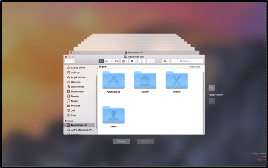Open the Dropbox toolbar dropdown
Image resolution: width=268 pixels, height=168 pixels.
click(166, 61)
